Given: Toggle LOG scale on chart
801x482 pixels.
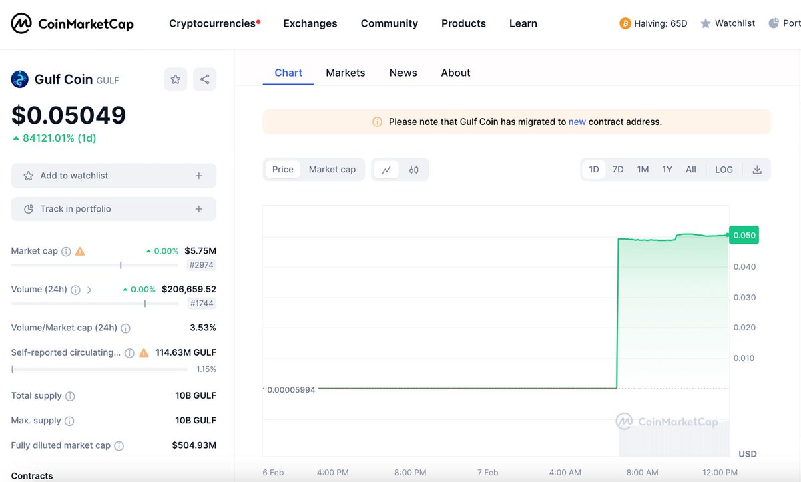Looking at the screenshot, I should [x=724, y=170].
